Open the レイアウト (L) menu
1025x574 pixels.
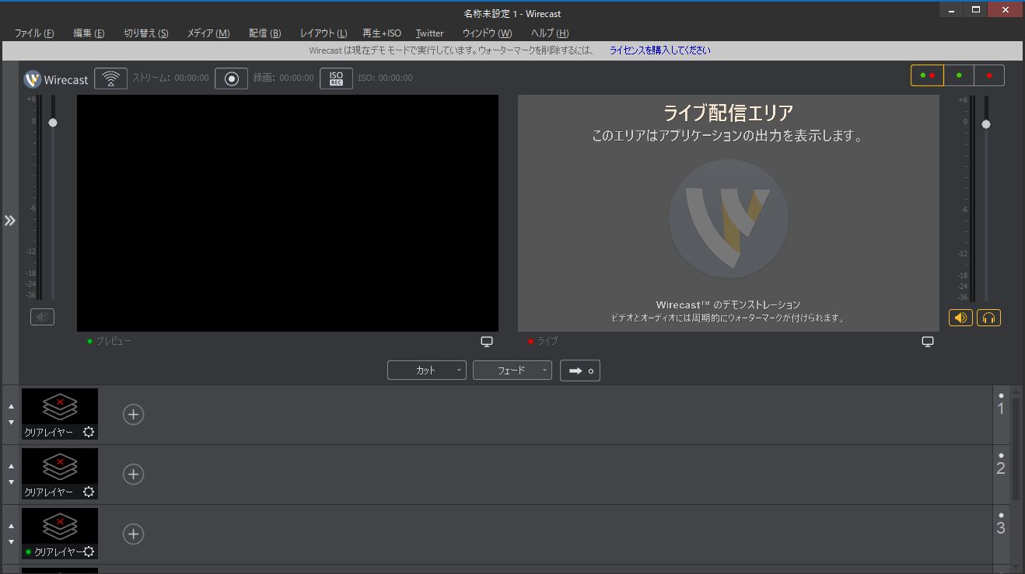[324, 33]
